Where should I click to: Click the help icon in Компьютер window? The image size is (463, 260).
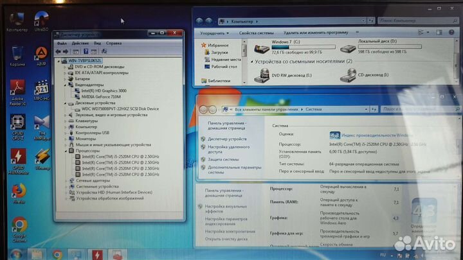(x=451, y=33)
